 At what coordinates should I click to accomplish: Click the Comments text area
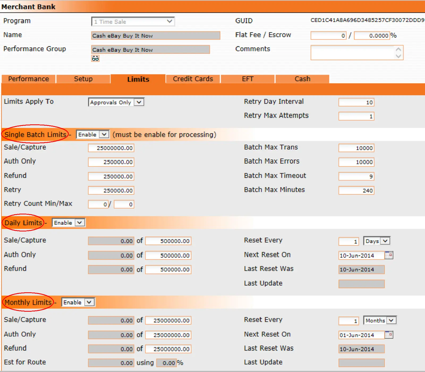pyautogui.click(x=353, y=52)
